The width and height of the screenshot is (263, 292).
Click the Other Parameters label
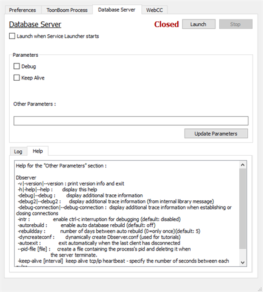[35, 104]
